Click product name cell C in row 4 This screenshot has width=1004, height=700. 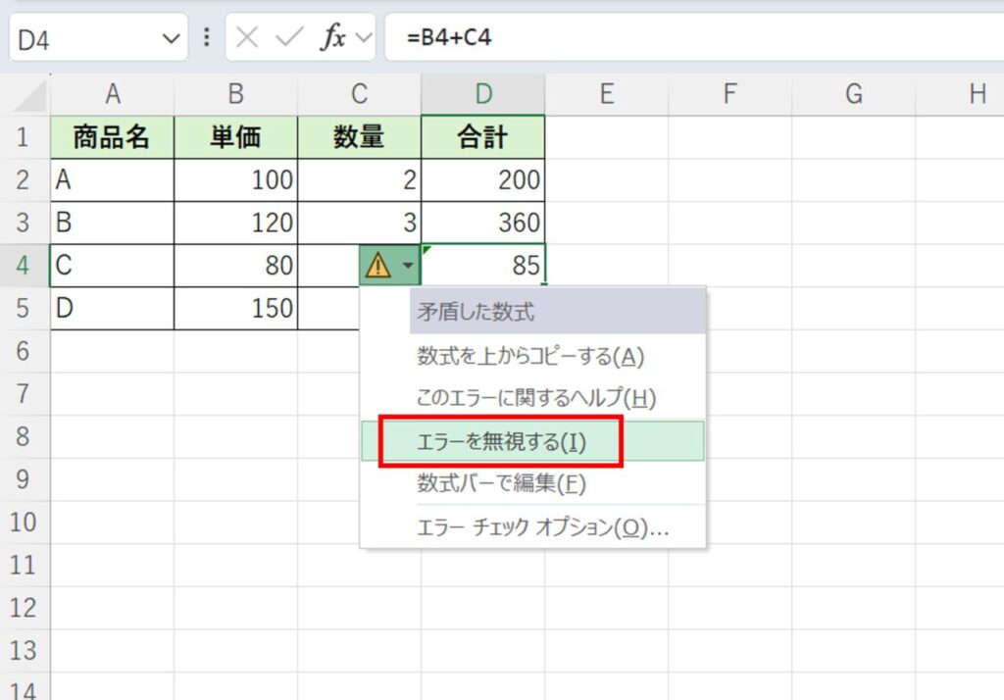coord(112,265)
